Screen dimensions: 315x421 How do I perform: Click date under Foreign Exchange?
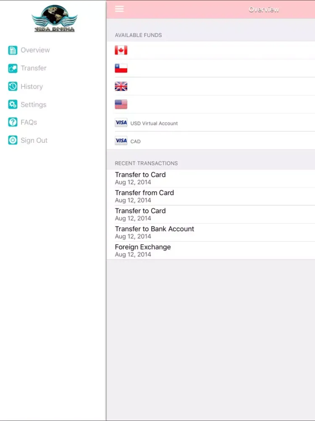tap(133, 255)
